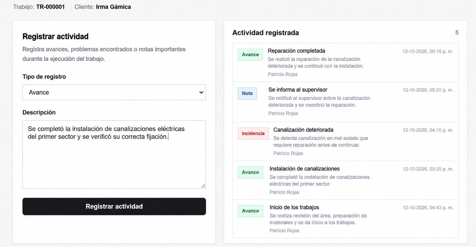Select the 'Inicio de los trabajos' title
This screenshot has height=247, width=476.
(x=294, y=207)
